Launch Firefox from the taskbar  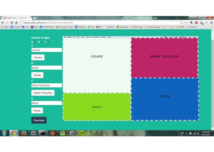pos(24,133)
